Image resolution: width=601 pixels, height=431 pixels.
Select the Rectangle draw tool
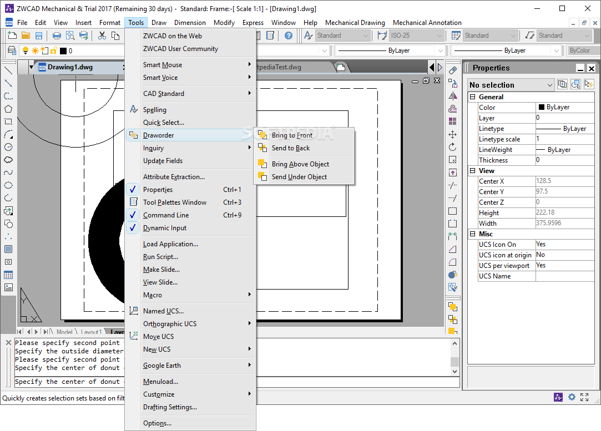(8, 121)
